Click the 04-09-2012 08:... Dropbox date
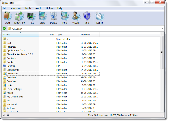The image size is (169, 122). [x=89, y=77]
